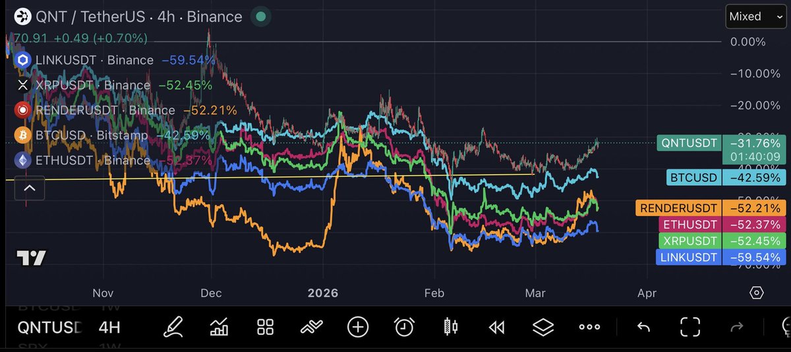The width and height of the screenshot is (791, 352).
Task: Open the object tree layers icon
Action: pyautogui.click(x=543, y=326)
